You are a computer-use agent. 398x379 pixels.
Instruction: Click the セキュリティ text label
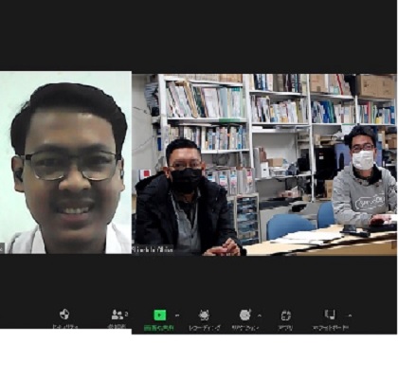pos(65,327)
